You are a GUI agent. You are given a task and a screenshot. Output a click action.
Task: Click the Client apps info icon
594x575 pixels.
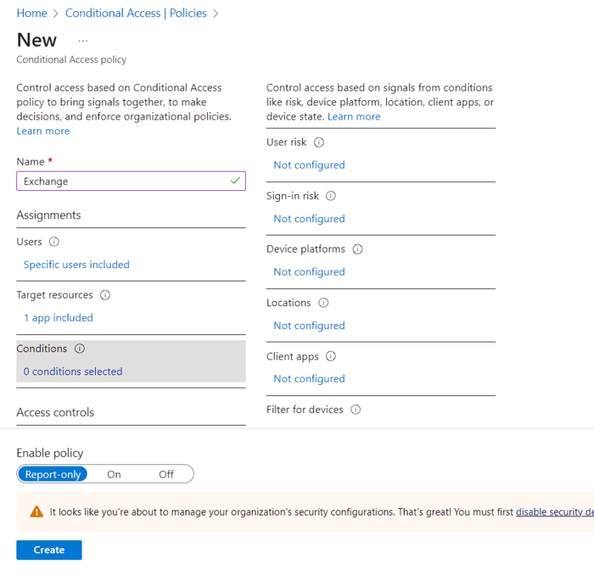[330, 356]
